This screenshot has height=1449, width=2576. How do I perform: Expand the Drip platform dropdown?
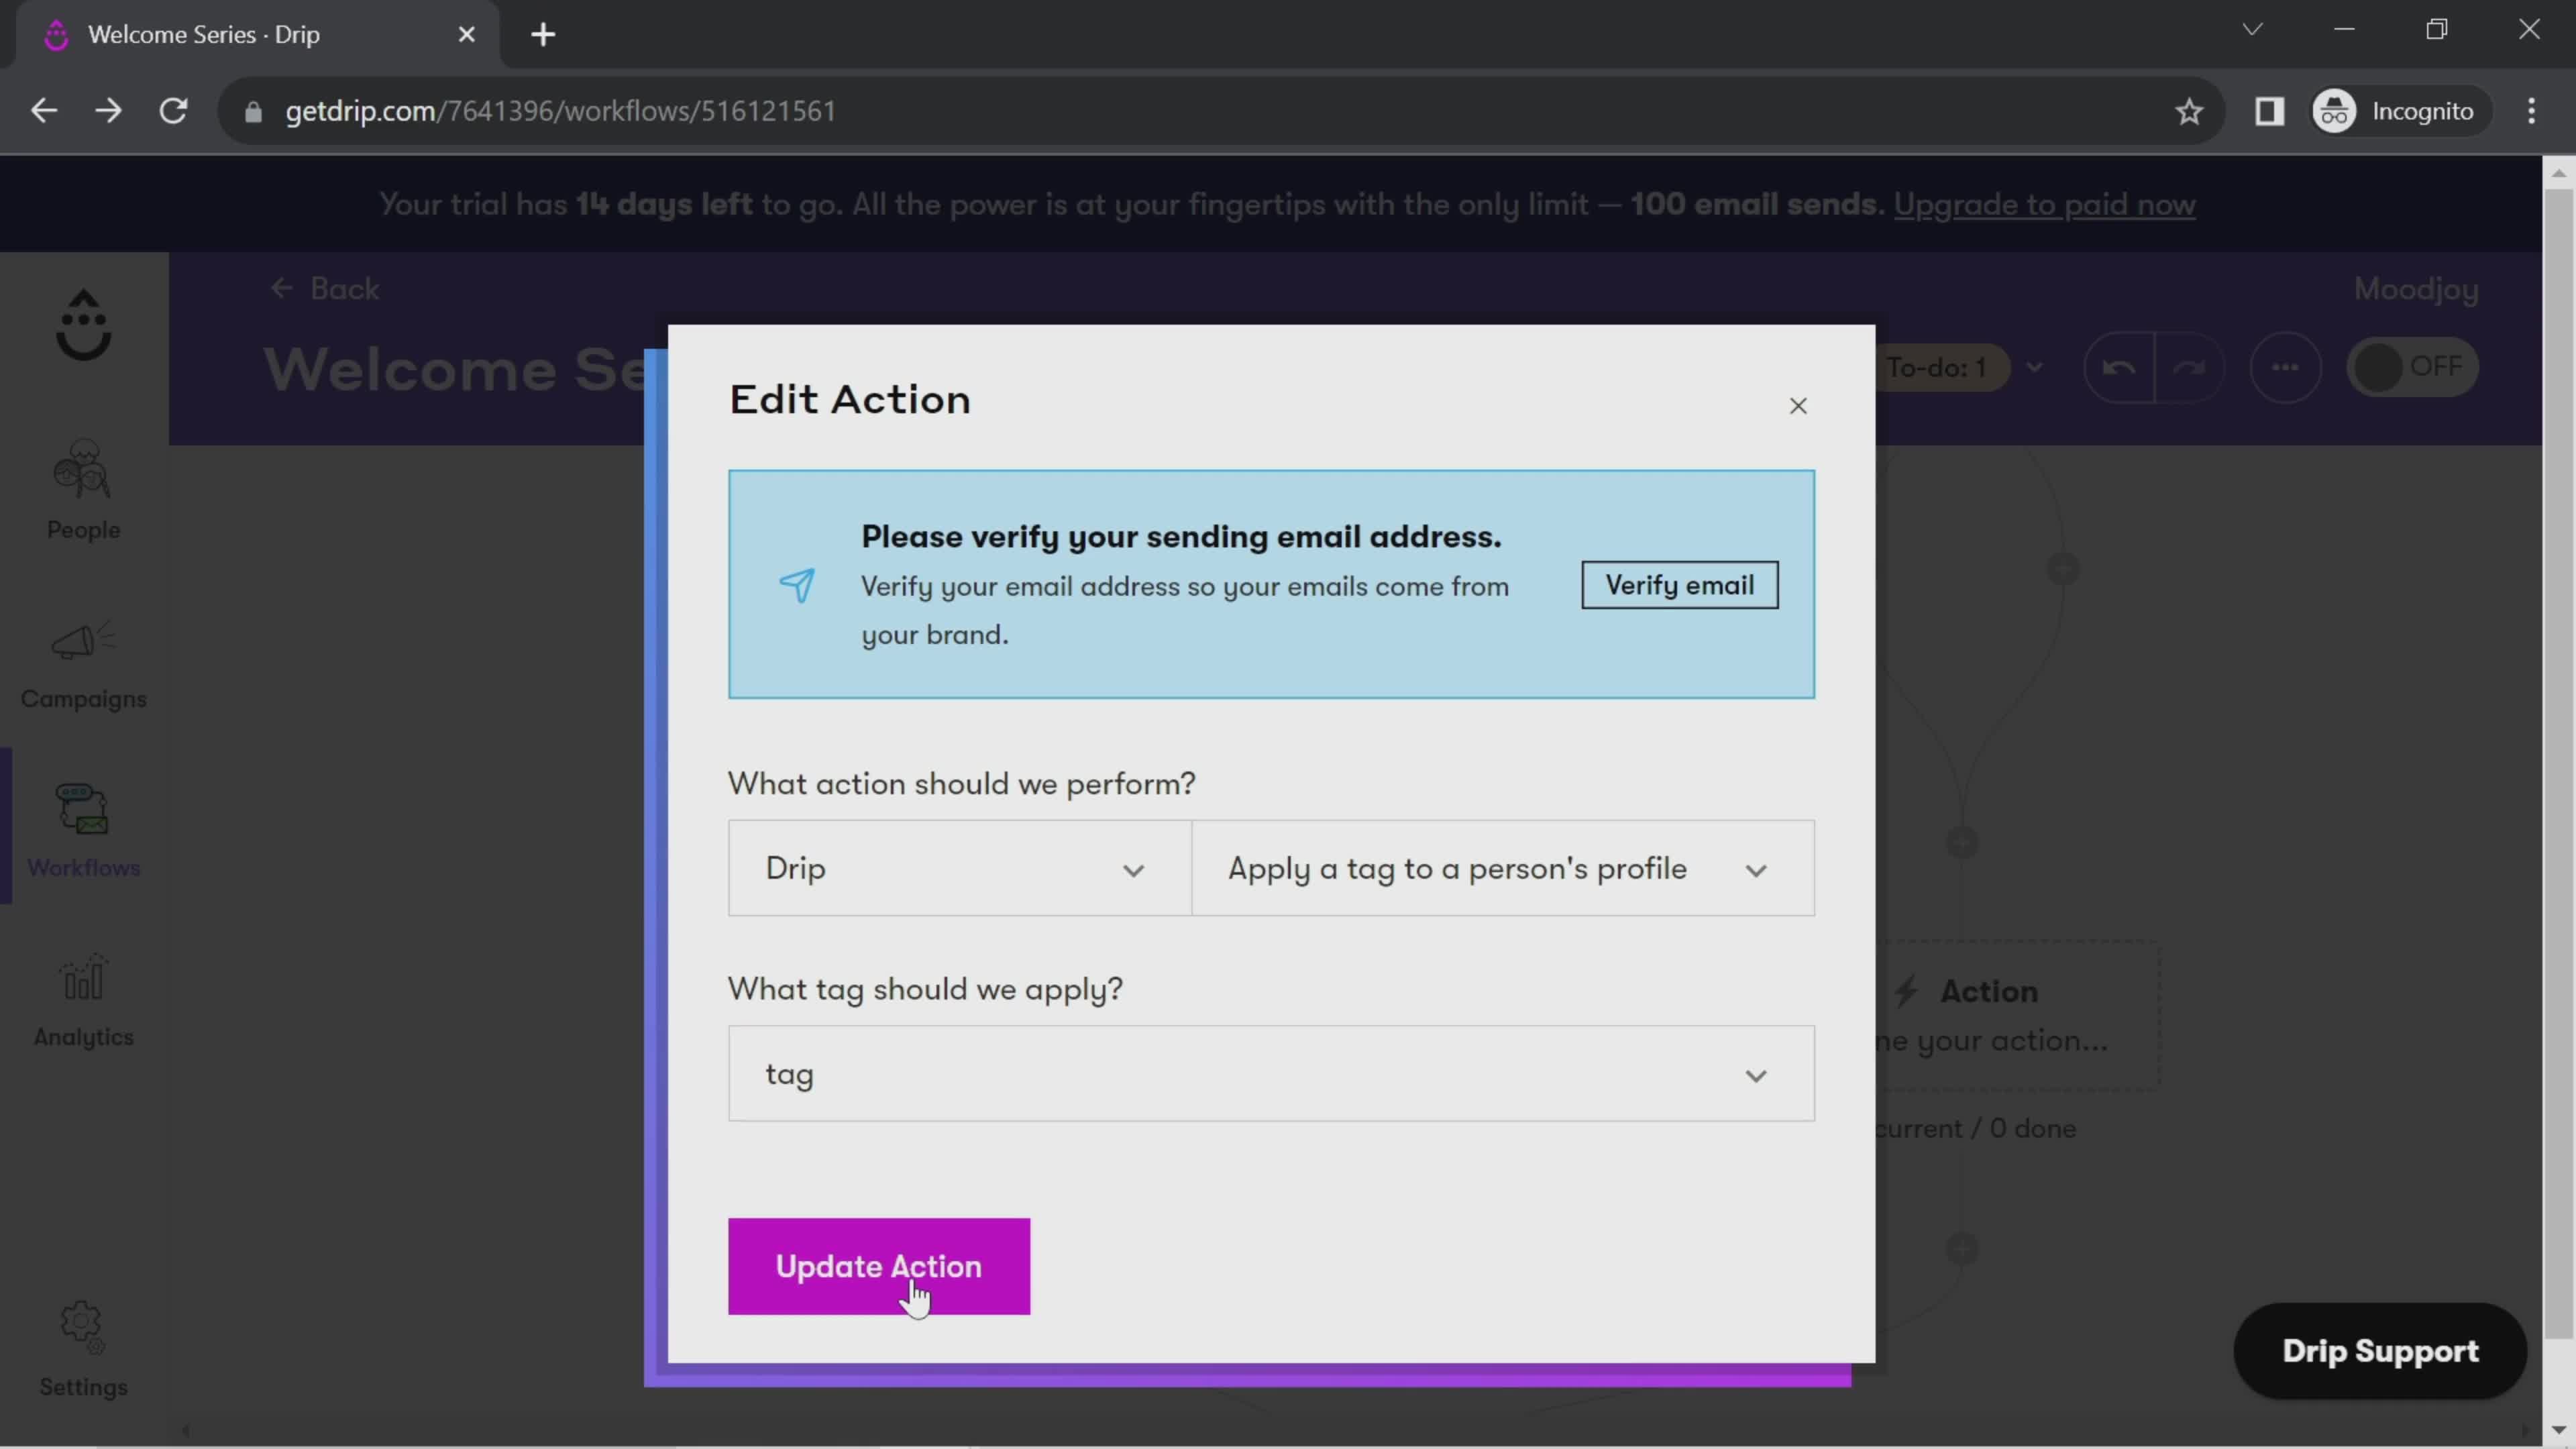click(955, 869)
